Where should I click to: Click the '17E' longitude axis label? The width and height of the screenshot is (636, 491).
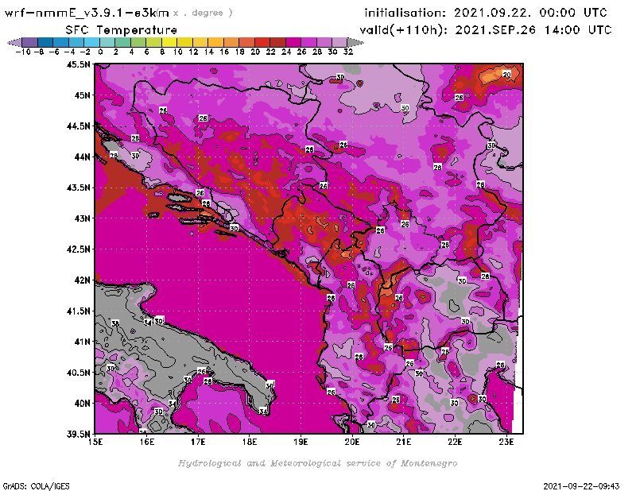(x=198, y=442)
